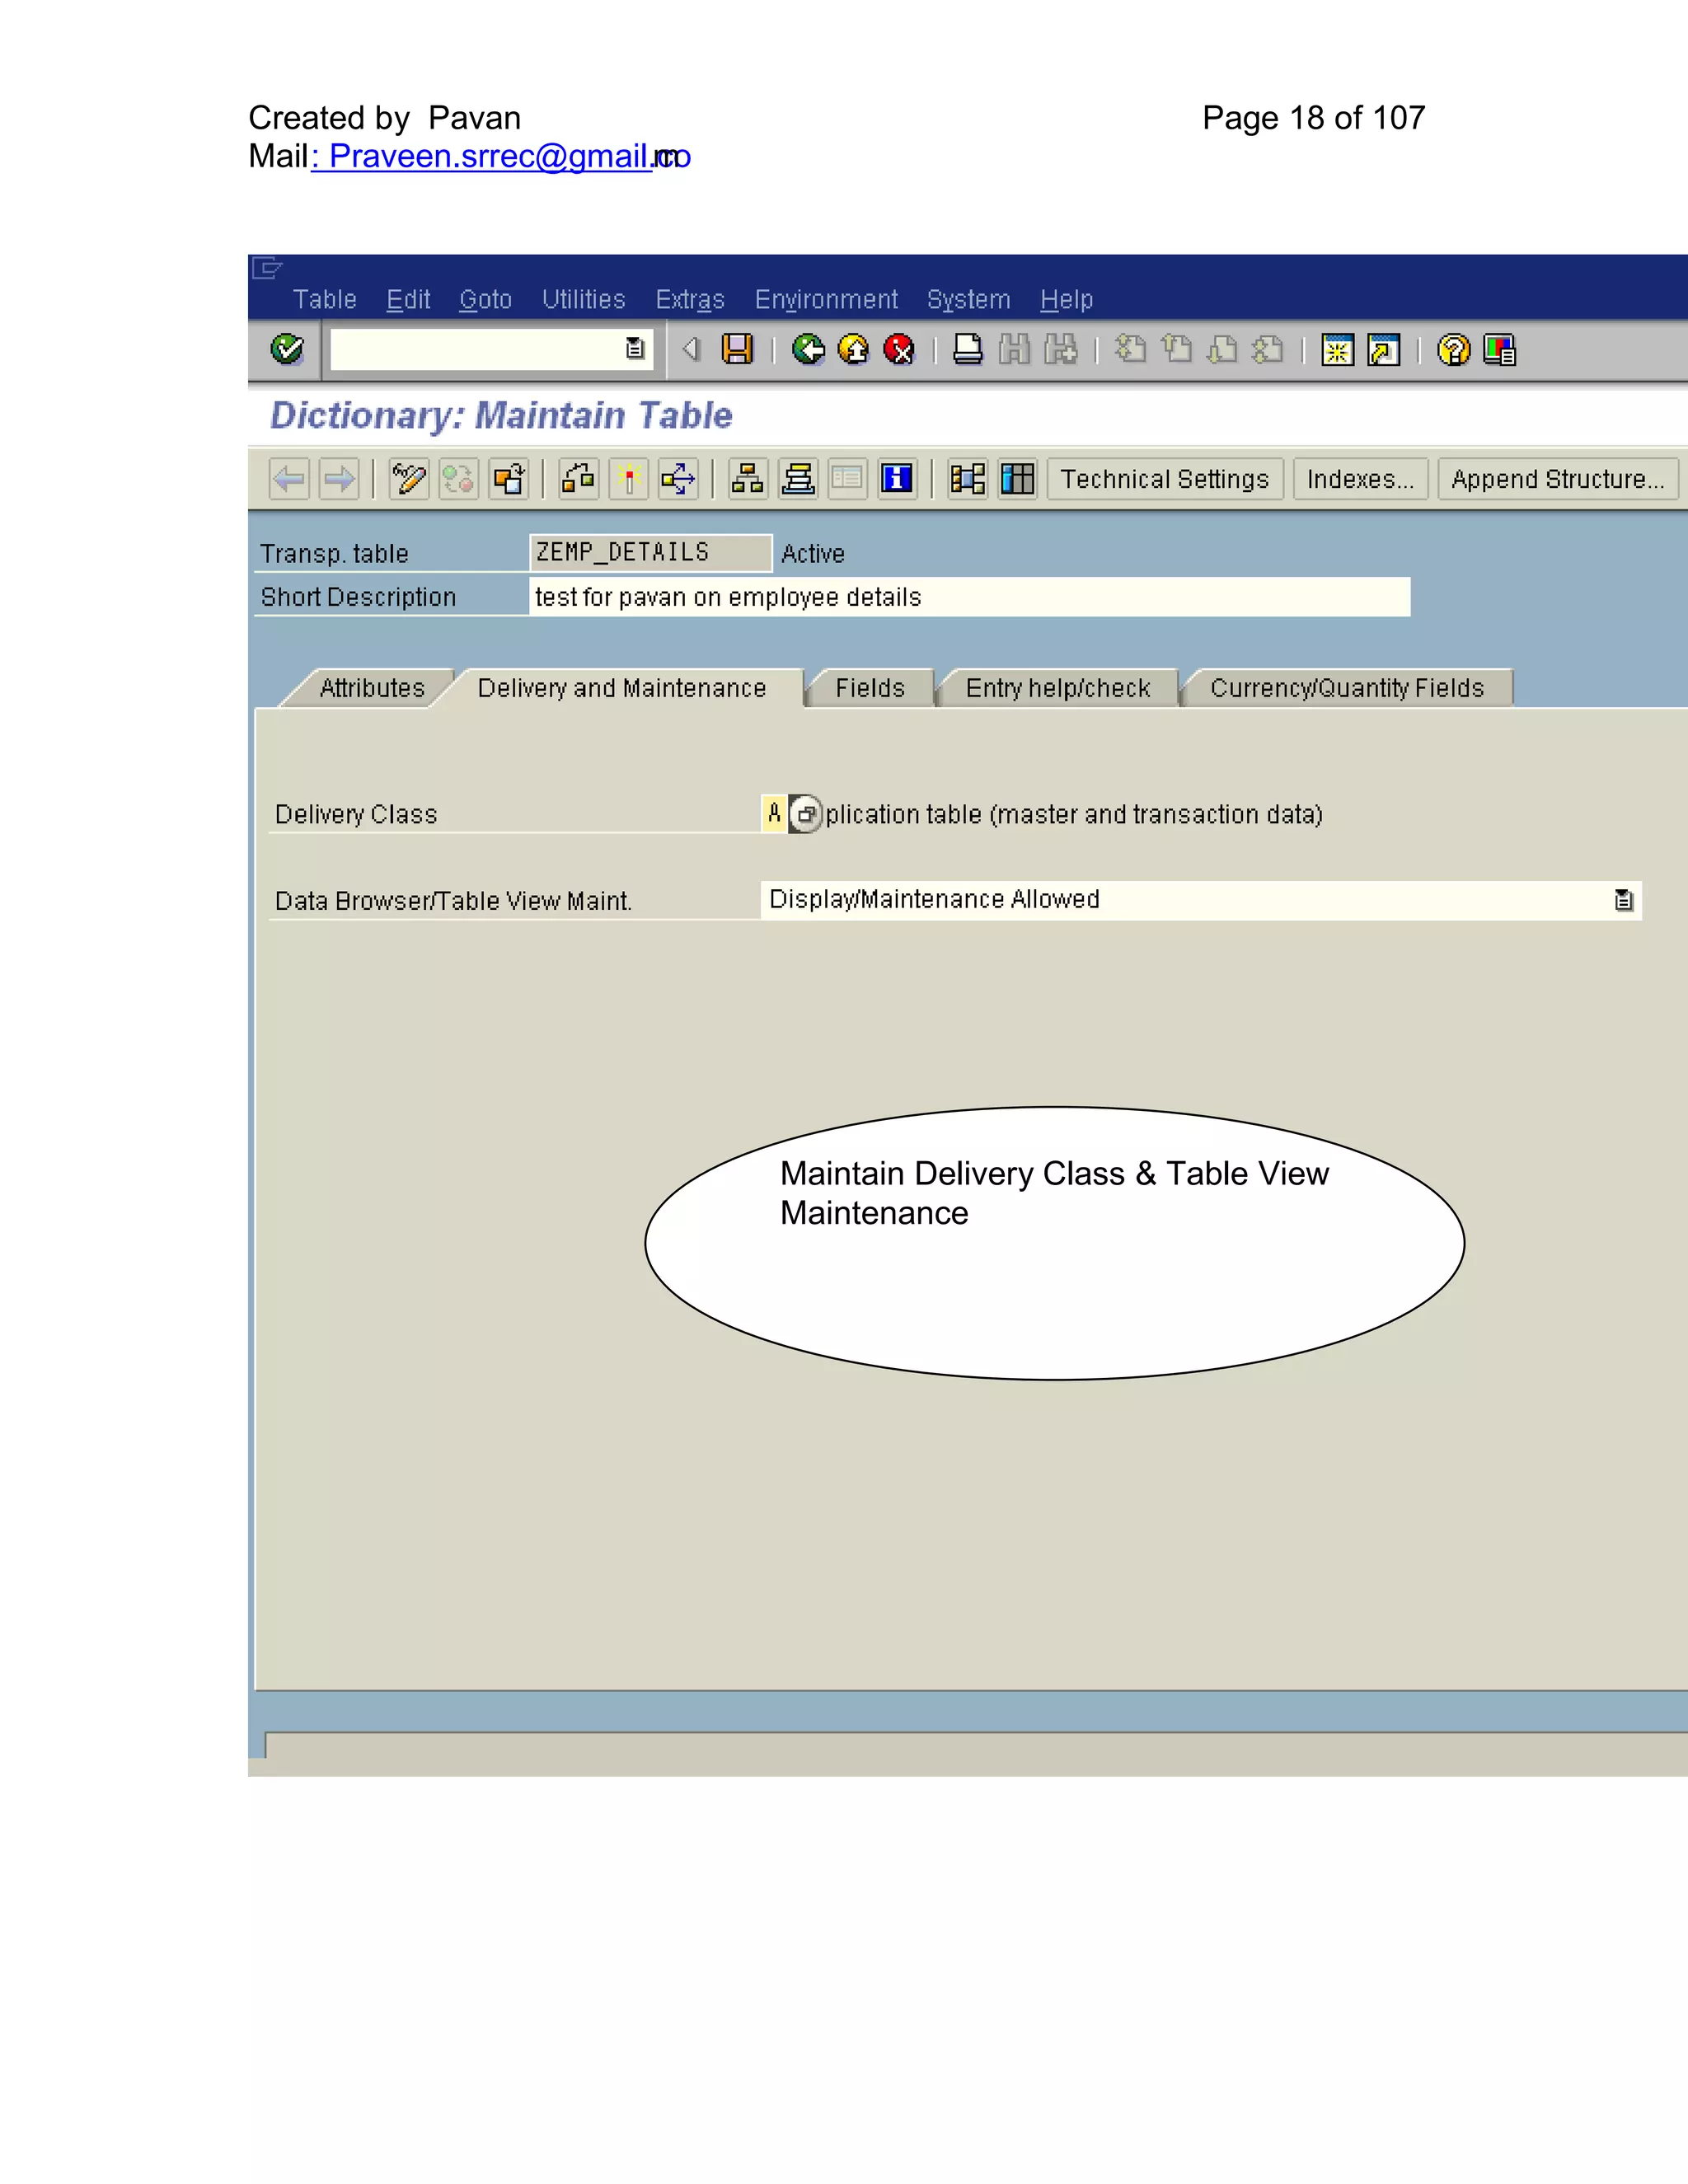The width and height of the screenshot is (1688, 2184).
Task: Click the red Cancel icon
Action: pyautogui.click(x=899, y=349)
